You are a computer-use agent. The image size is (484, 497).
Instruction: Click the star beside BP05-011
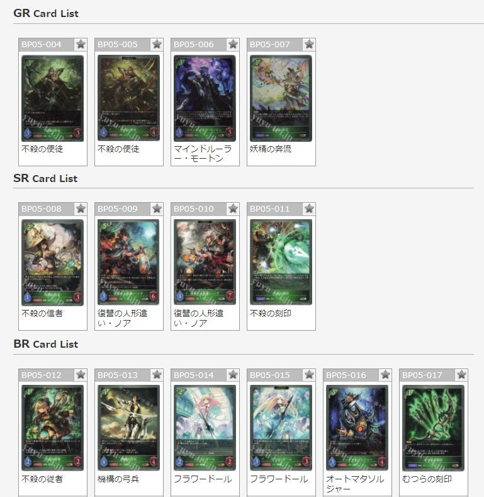[x=309, y=209]
